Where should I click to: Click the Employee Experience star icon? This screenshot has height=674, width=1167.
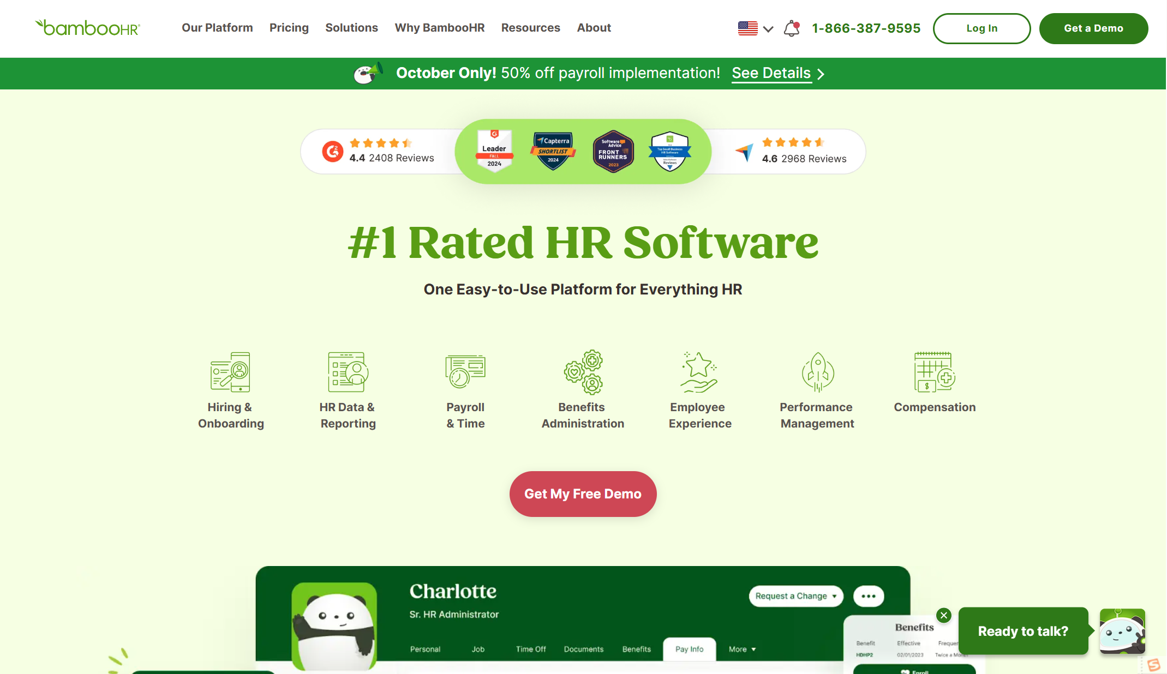[699, 372]
